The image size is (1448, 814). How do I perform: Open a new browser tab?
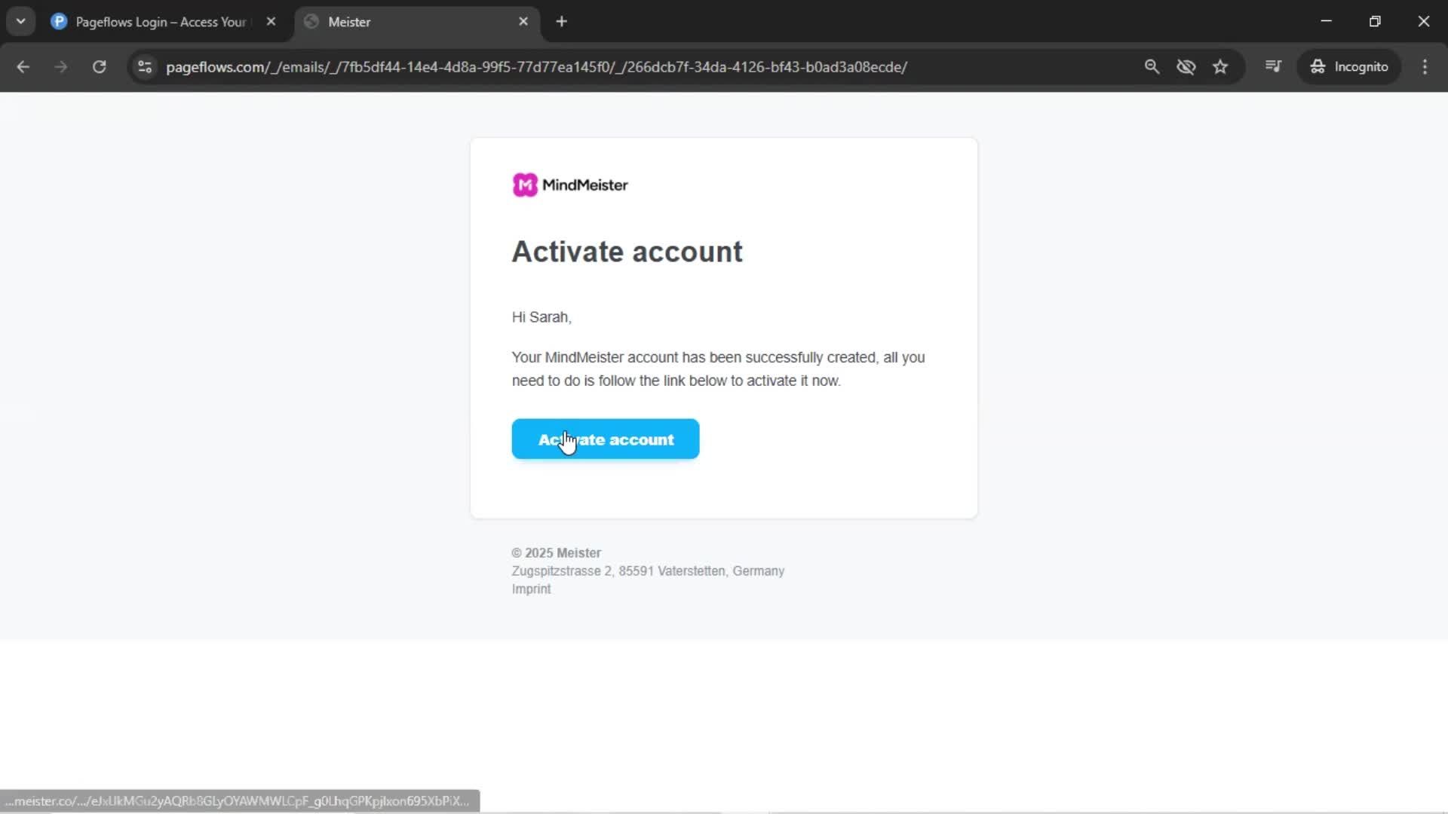[x=561, y=22]
